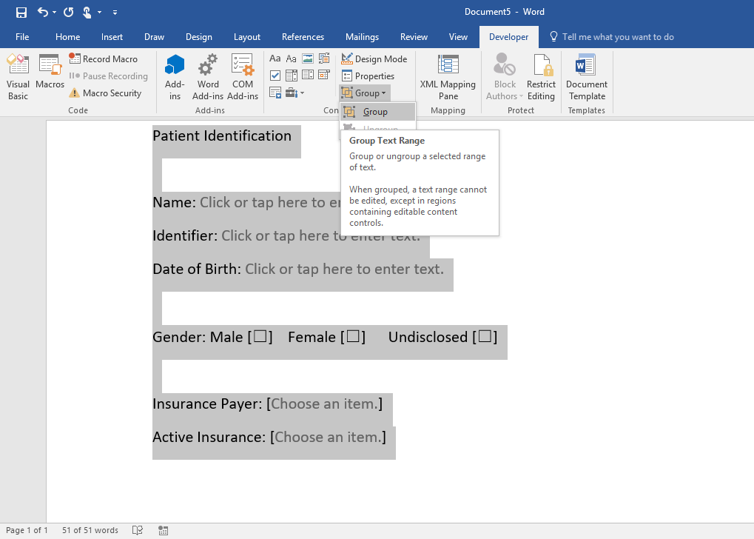Tick the Male gender checkbox

coord(260,337)
